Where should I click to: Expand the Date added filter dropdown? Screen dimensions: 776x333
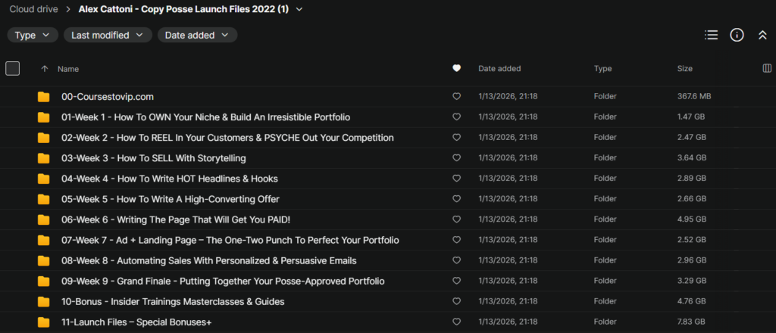pyautogui.click(x=197, y=35)
